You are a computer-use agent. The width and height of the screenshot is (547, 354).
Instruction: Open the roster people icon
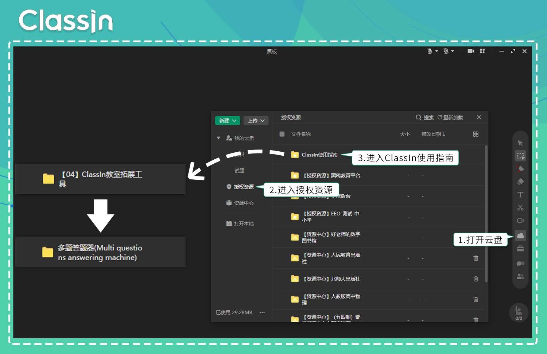tap(520, 276)
